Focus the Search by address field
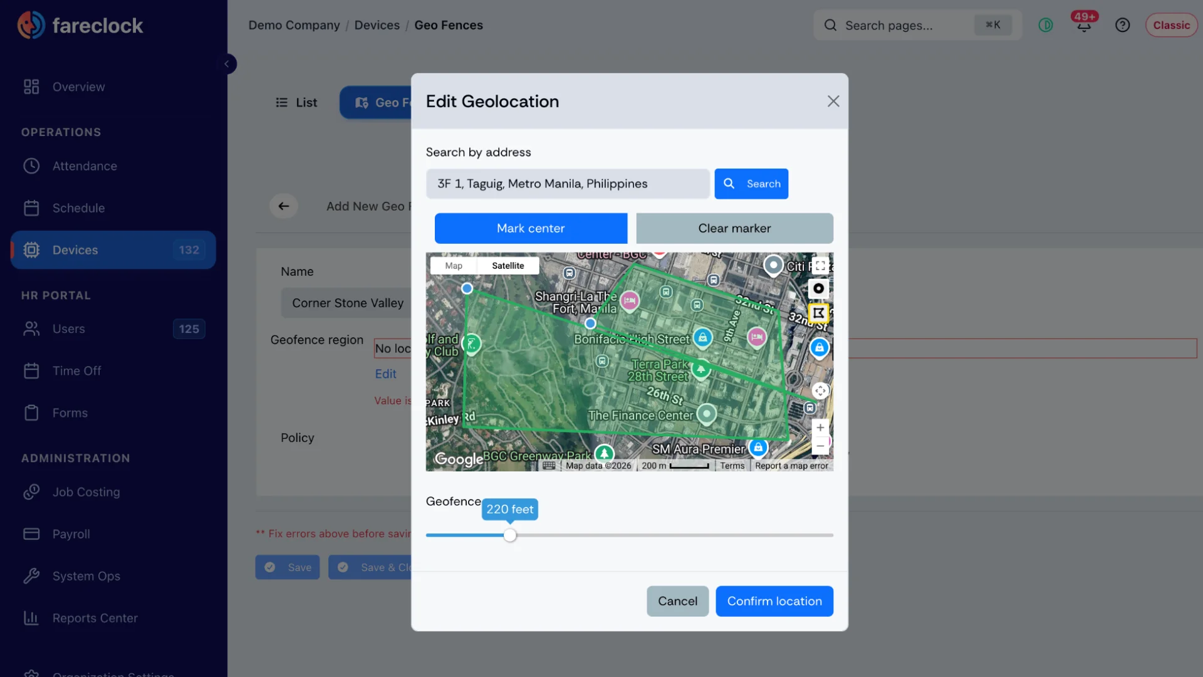Screen dimensions: 1203x677 (568, 184)
